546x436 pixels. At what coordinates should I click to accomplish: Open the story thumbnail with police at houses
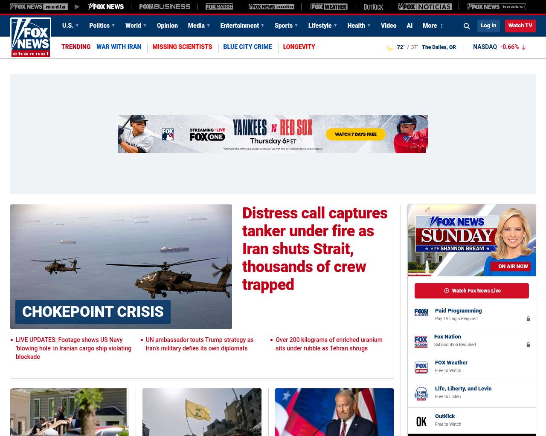pyautogui.click(x=70, y=412)
